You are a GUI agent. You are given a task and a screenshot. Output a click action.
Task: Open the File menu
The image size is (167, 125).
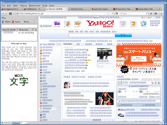pyautogui.click(x=3, y=5)
